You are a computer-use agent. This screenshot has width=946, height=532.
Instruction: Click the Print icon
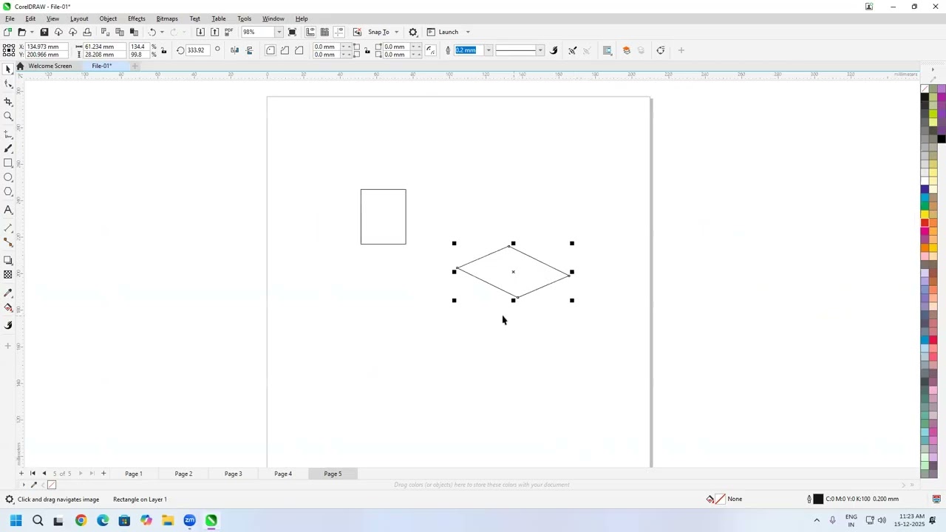(x=87, y=32)
